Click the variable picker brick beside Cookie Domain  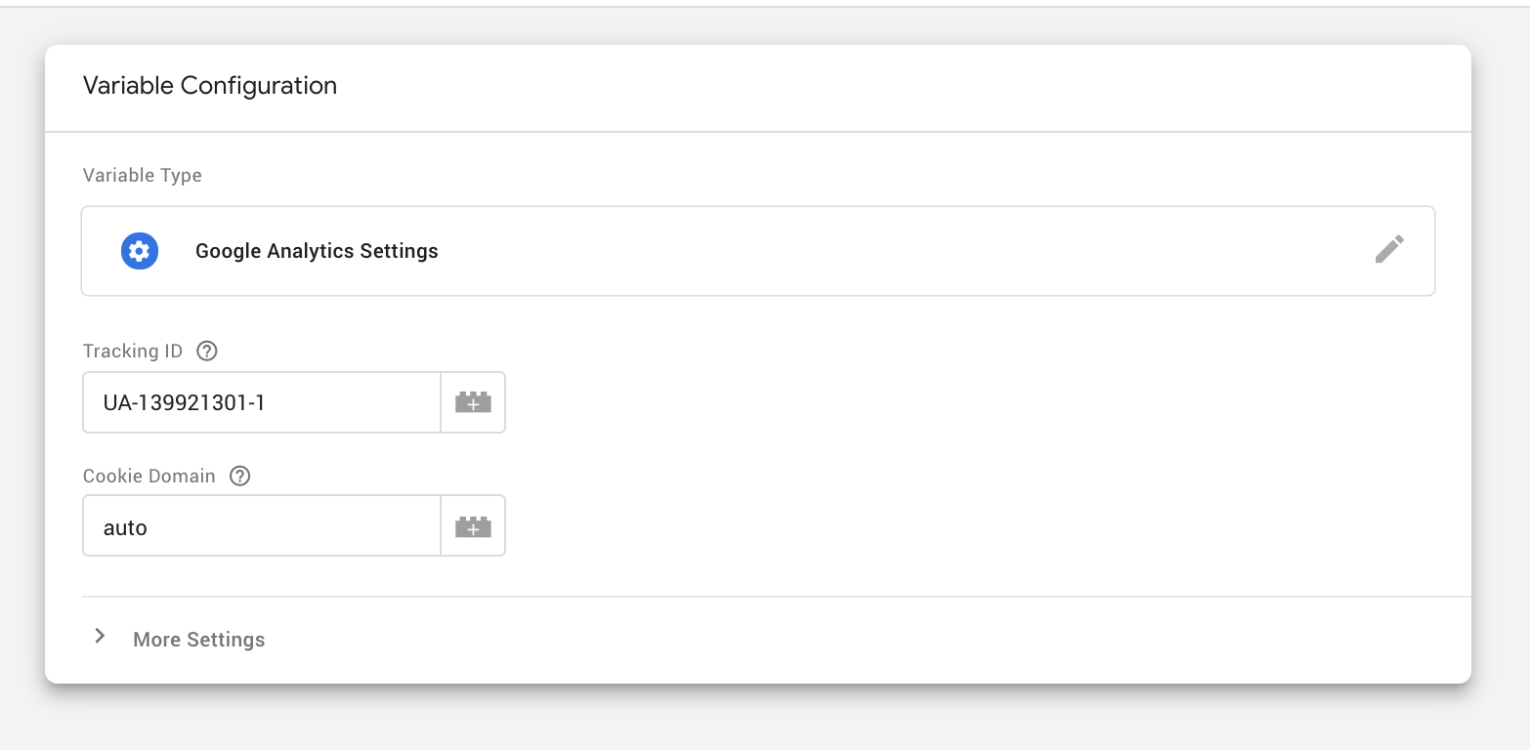(473, 526)
